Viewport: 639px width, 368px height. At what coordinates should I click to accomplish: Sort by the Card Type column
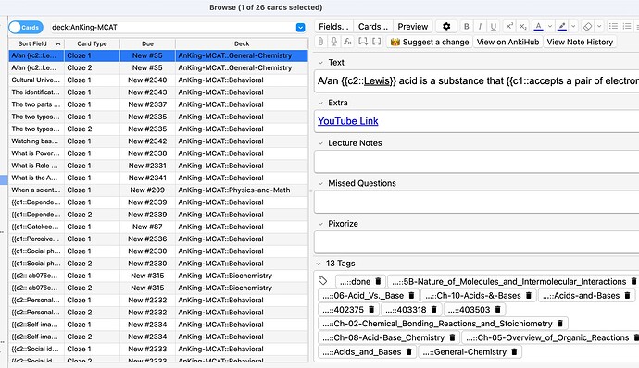pyautogui.click(x=92, y=43)
